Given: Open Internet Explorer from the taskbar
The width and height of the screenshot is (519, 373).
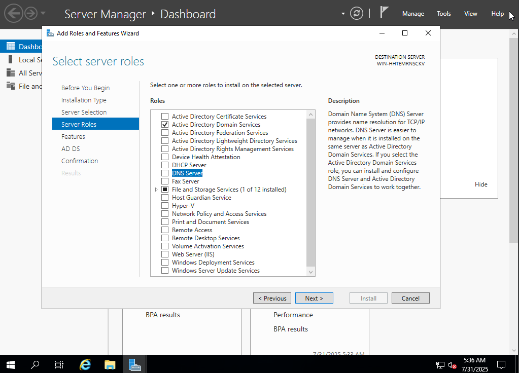Looking at the screenshot, I should click(x=85, y=364).
